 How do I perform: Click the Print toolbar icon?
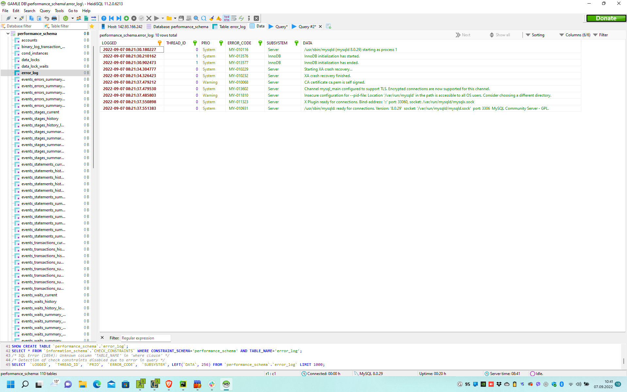pos(54,18)
